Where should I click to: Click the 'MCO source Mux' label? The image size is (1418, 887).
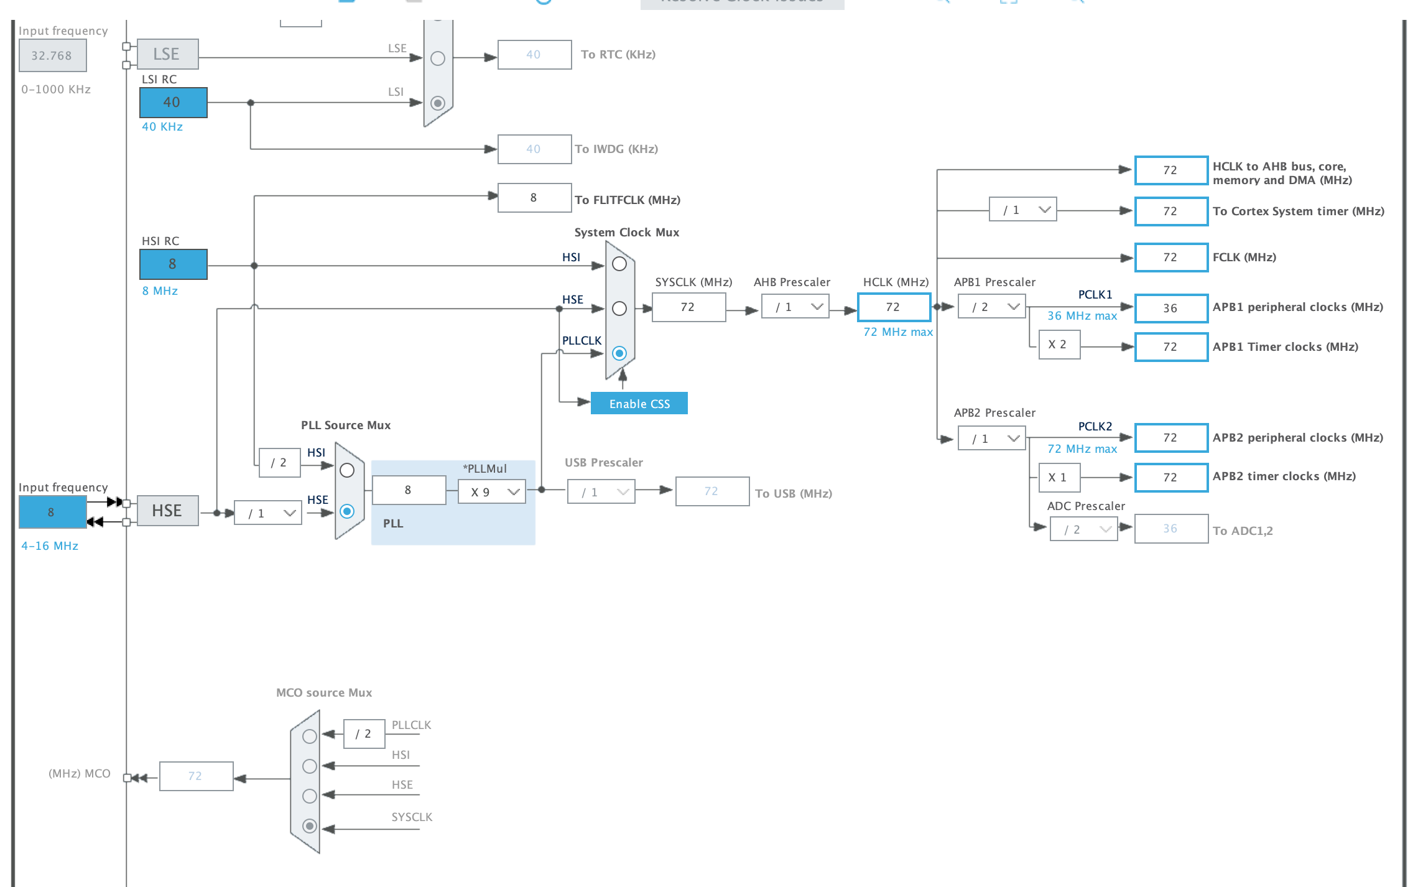click(324, 693)
